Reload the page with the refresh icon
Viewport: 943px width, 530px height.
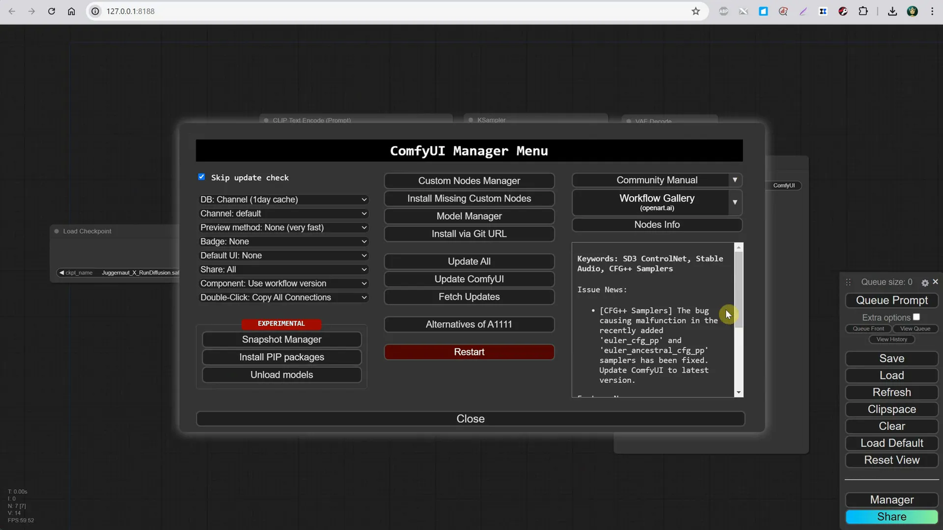click(52, 11)
